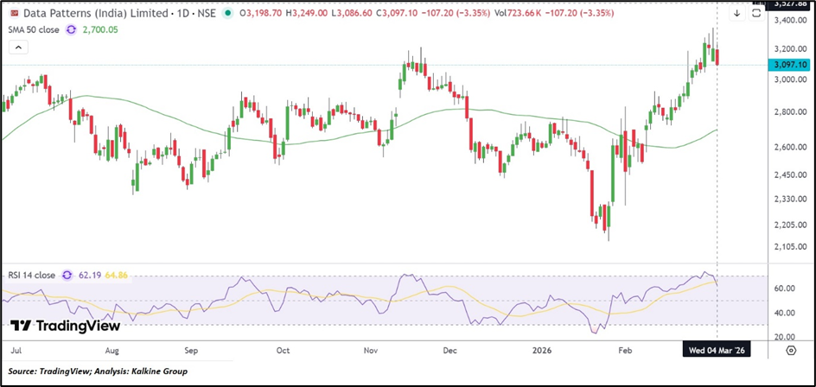816x387 pixels.
Task: Click the chart settings gear icon
Action: (790, 351)
